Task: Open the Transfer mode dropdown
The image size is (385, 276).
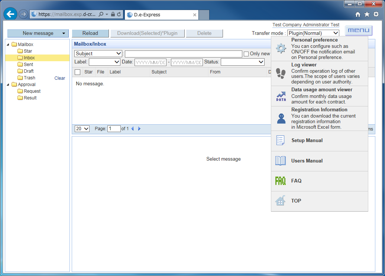Action: point(313,33)
